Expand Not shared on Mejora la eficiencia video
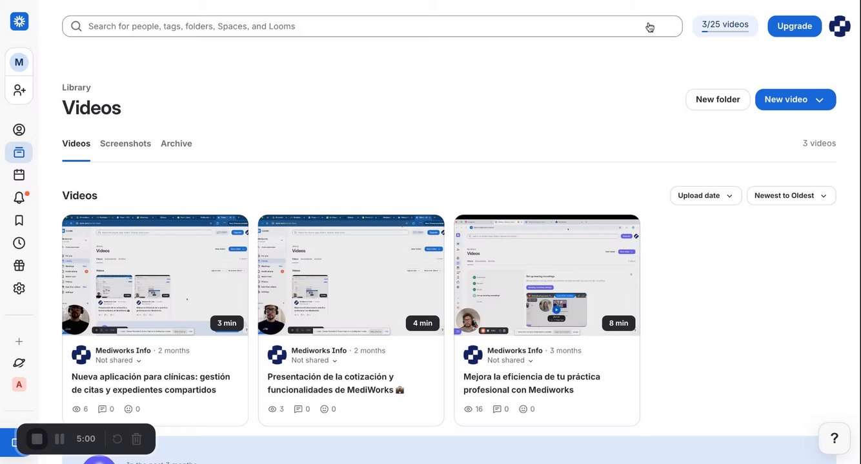This screenshot has width=861, height=464. [x=511, y=361]
